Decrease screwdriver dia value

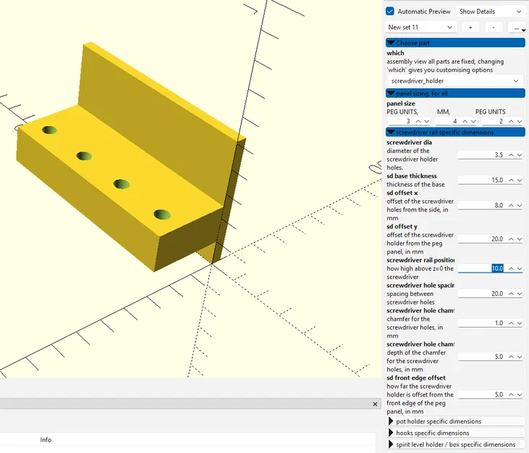519,155
